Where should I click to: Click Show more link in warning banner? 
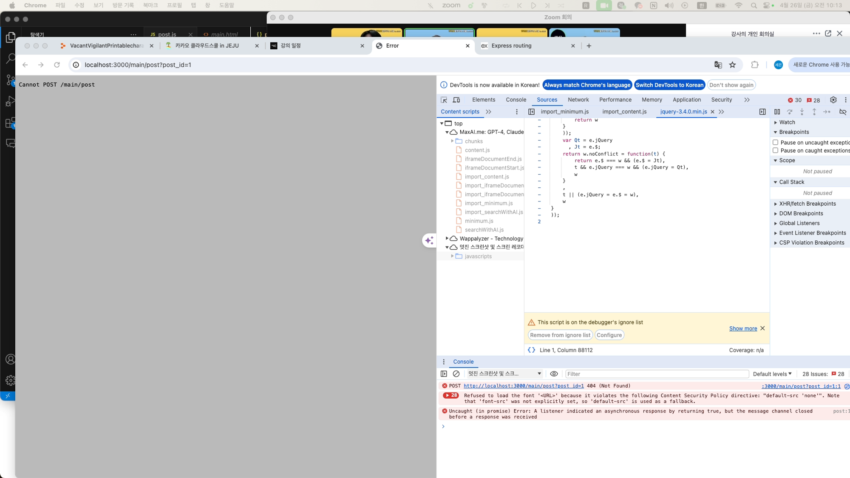[x=743, y=328]
